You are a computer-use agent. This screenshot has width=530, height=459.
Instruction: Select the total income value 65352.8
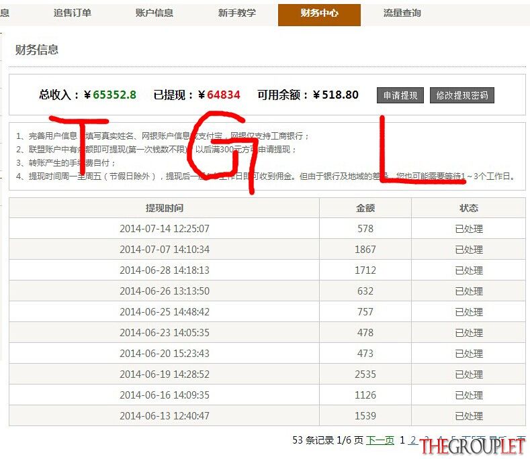tap(115, 95)
